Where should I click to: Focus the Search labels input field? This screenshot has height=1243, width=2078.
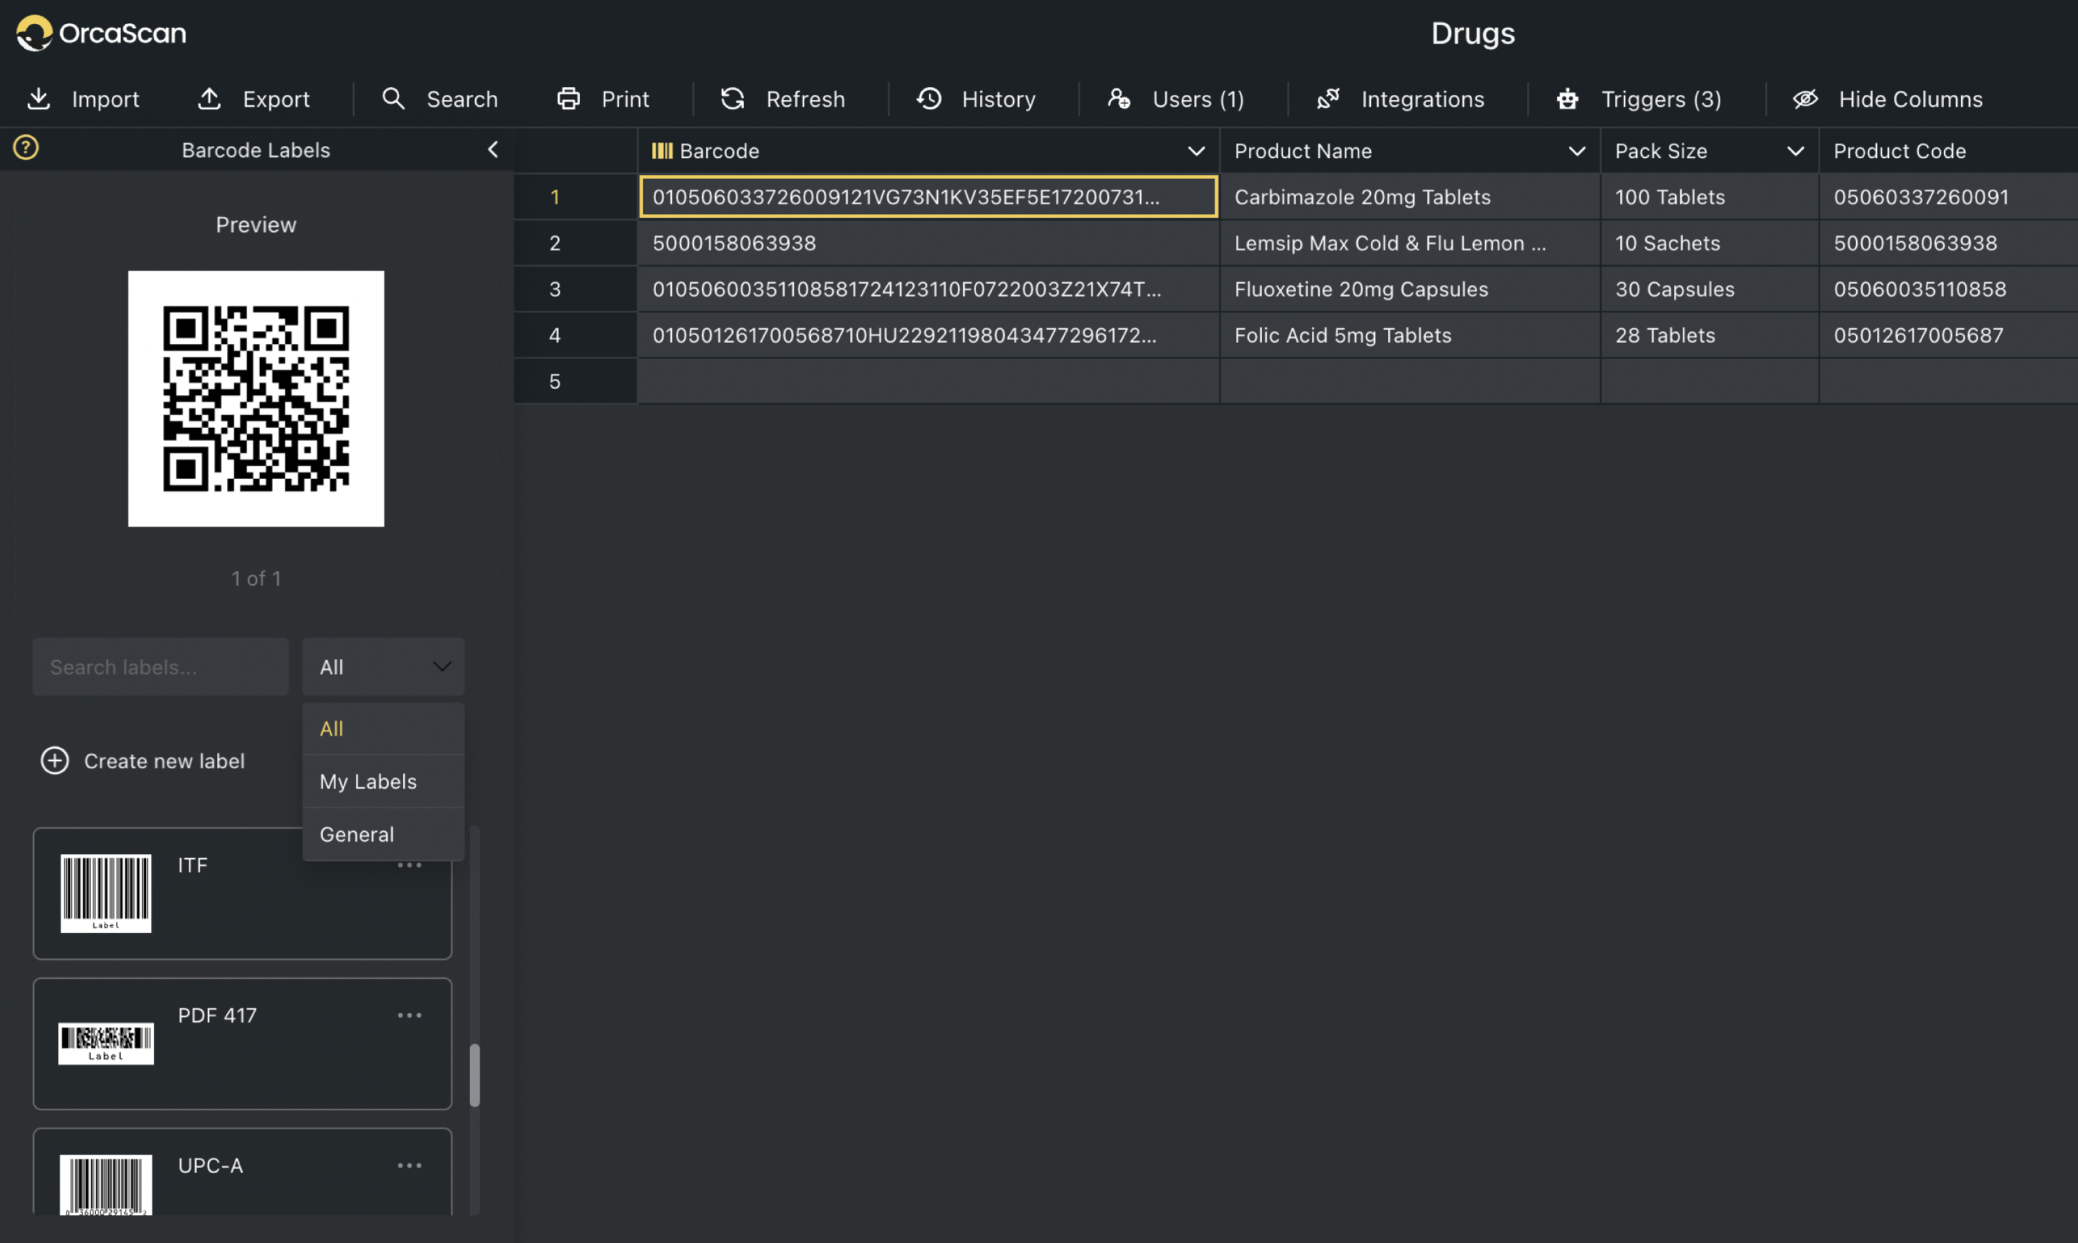[x=161, y=667]
